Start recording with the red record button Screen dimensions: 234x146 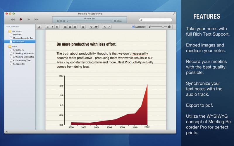tap(21, 19)
